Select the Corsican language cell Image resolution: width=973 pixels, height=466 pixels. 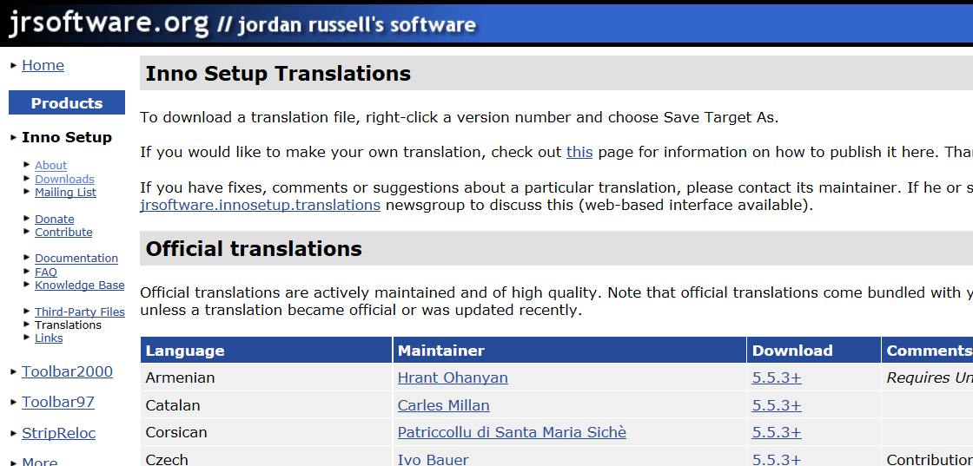coord(266,432)
